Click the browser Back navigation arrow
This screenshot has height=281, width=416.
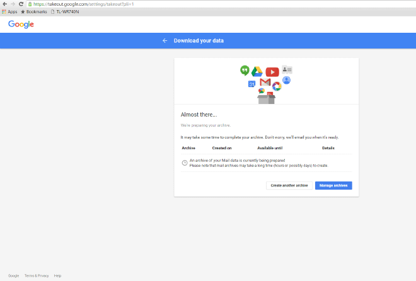4,4
